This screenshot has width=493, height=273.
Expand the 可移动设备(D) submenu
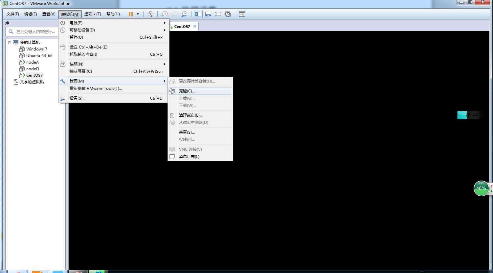point(114,30)
